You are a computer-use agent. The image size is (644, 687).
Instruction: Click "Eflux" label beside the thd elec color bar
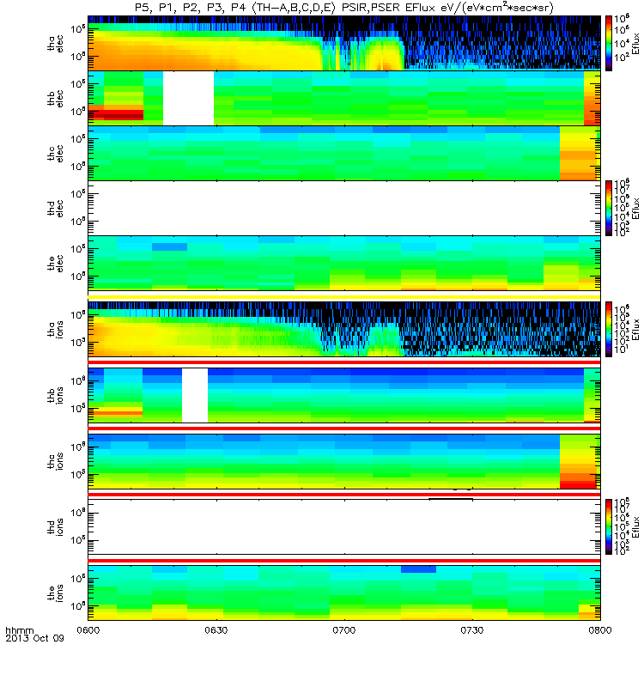pyautogui.click(x=635, y=208)
